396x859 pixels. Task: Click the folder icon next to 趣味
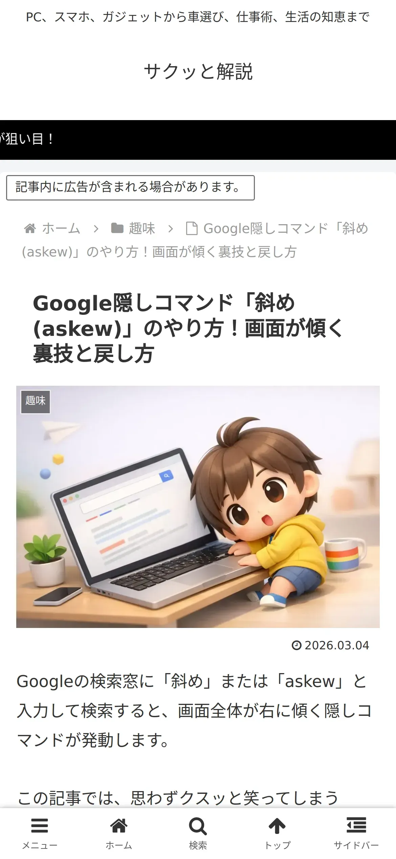click(x=117, y=228)
